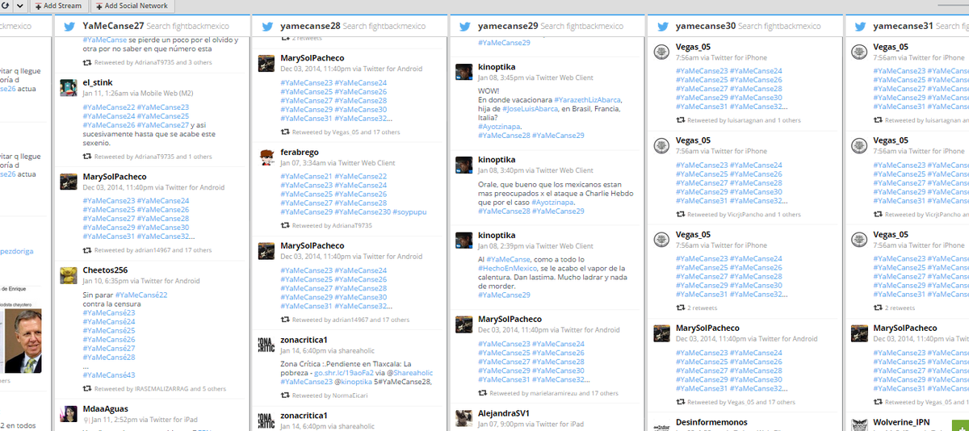The width and height of the screenshot is (969, 431).
Task: Click retweet icon next to 'AdrianaT9735 and 3 others'
Action: click(87, 62)
